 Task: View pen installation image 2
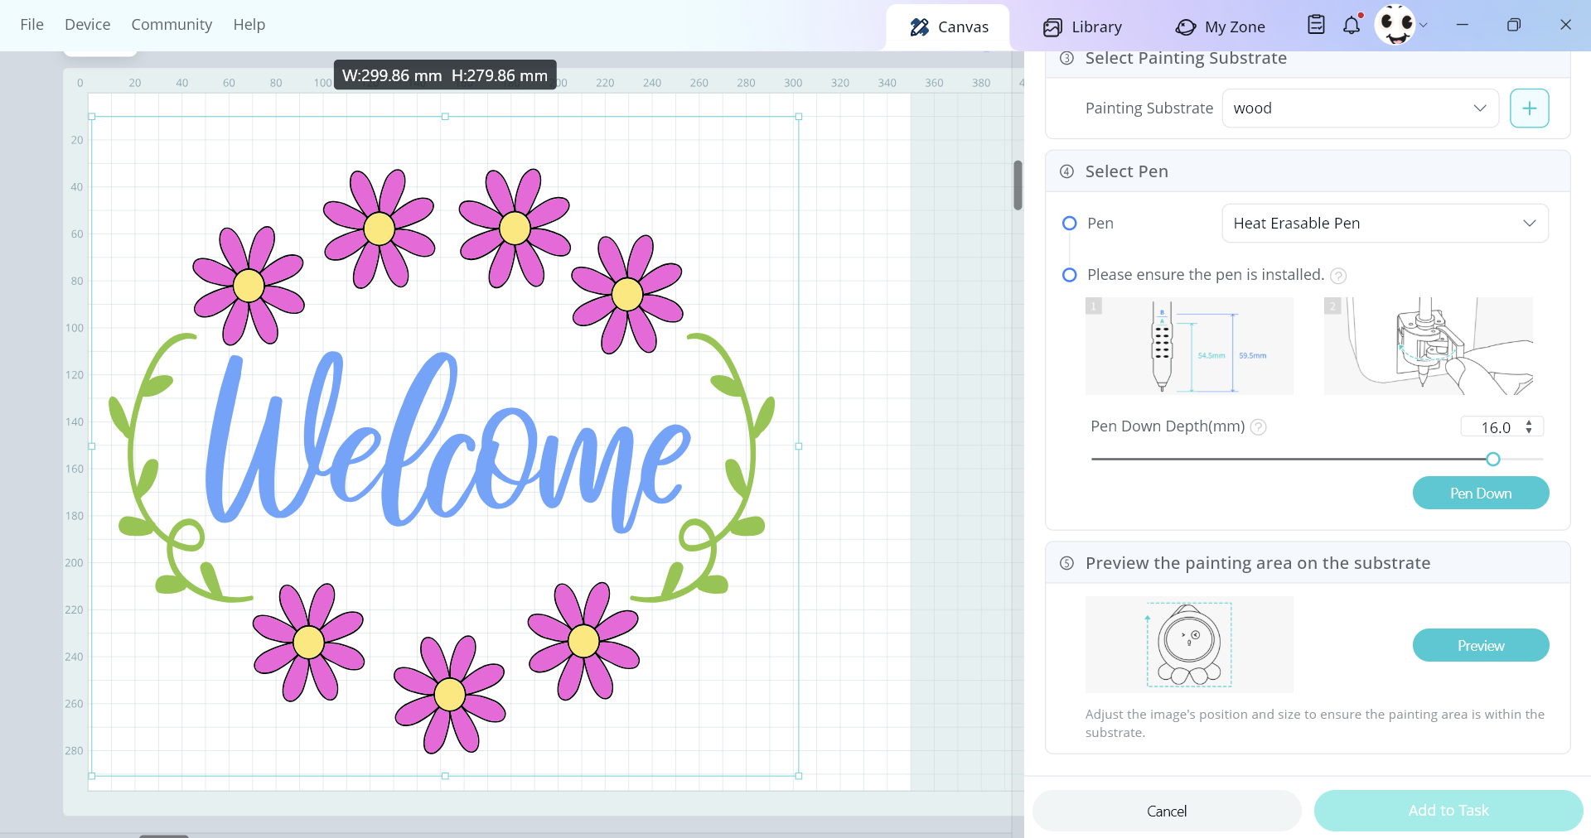tap(1429, 346)
